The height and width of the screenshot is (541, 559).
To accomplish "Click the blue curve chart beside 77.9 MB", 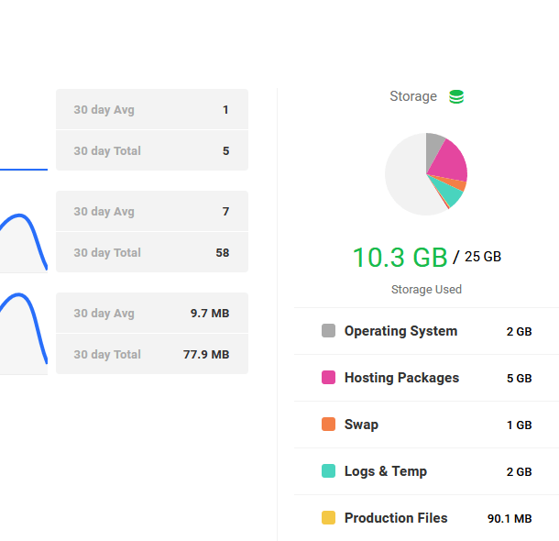I will (x=24, y=334).
